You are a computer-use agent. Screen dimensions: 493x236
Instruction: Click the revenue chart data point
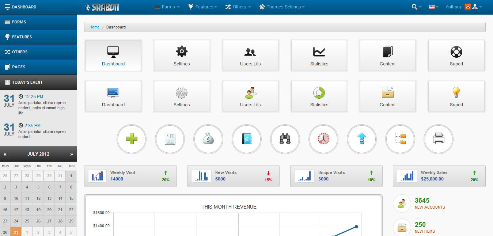tap(356, 227)
